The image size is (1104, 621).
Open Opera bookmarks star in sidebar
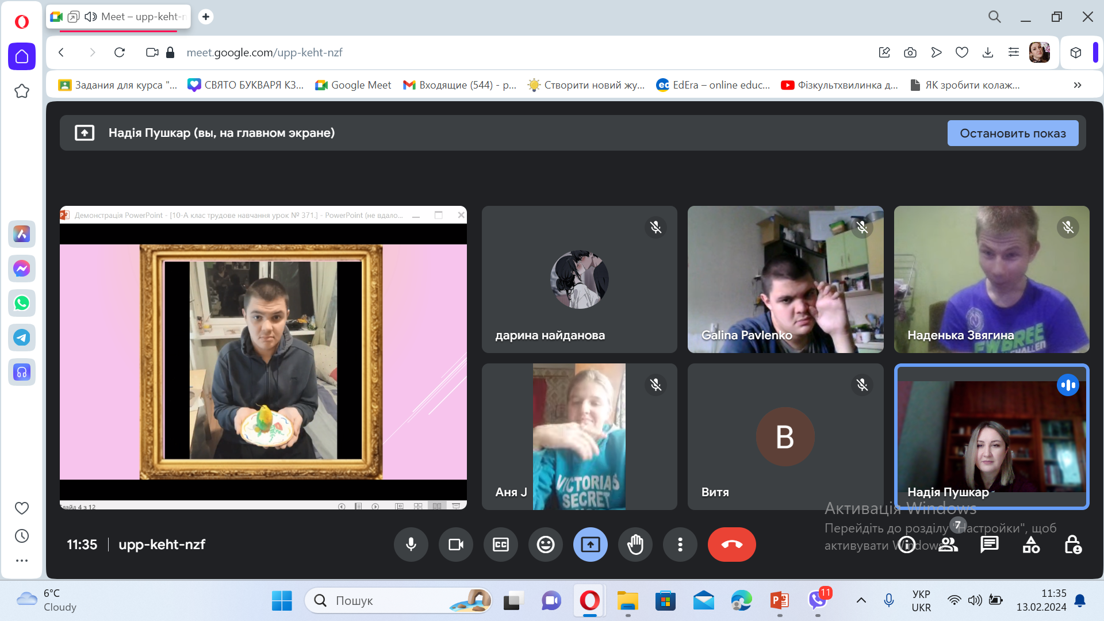22,91
